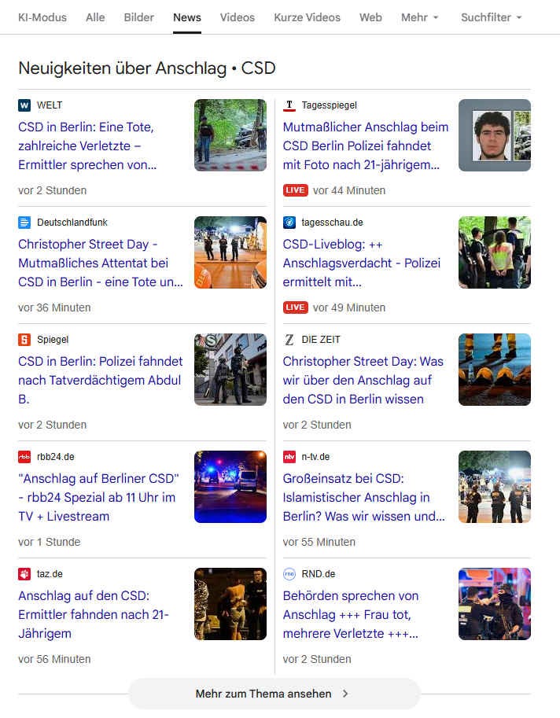Go to the Videos tab
Viewport: 560px width, 718px height.
238,17
